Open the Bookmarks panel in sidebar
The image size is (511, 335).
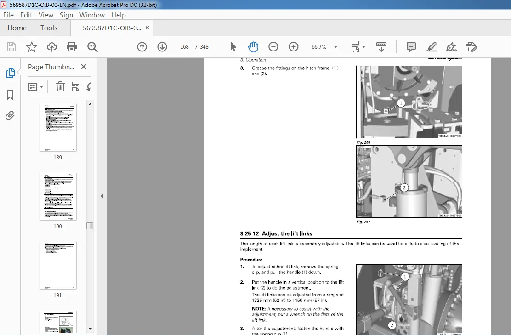(x=10, y=95)
